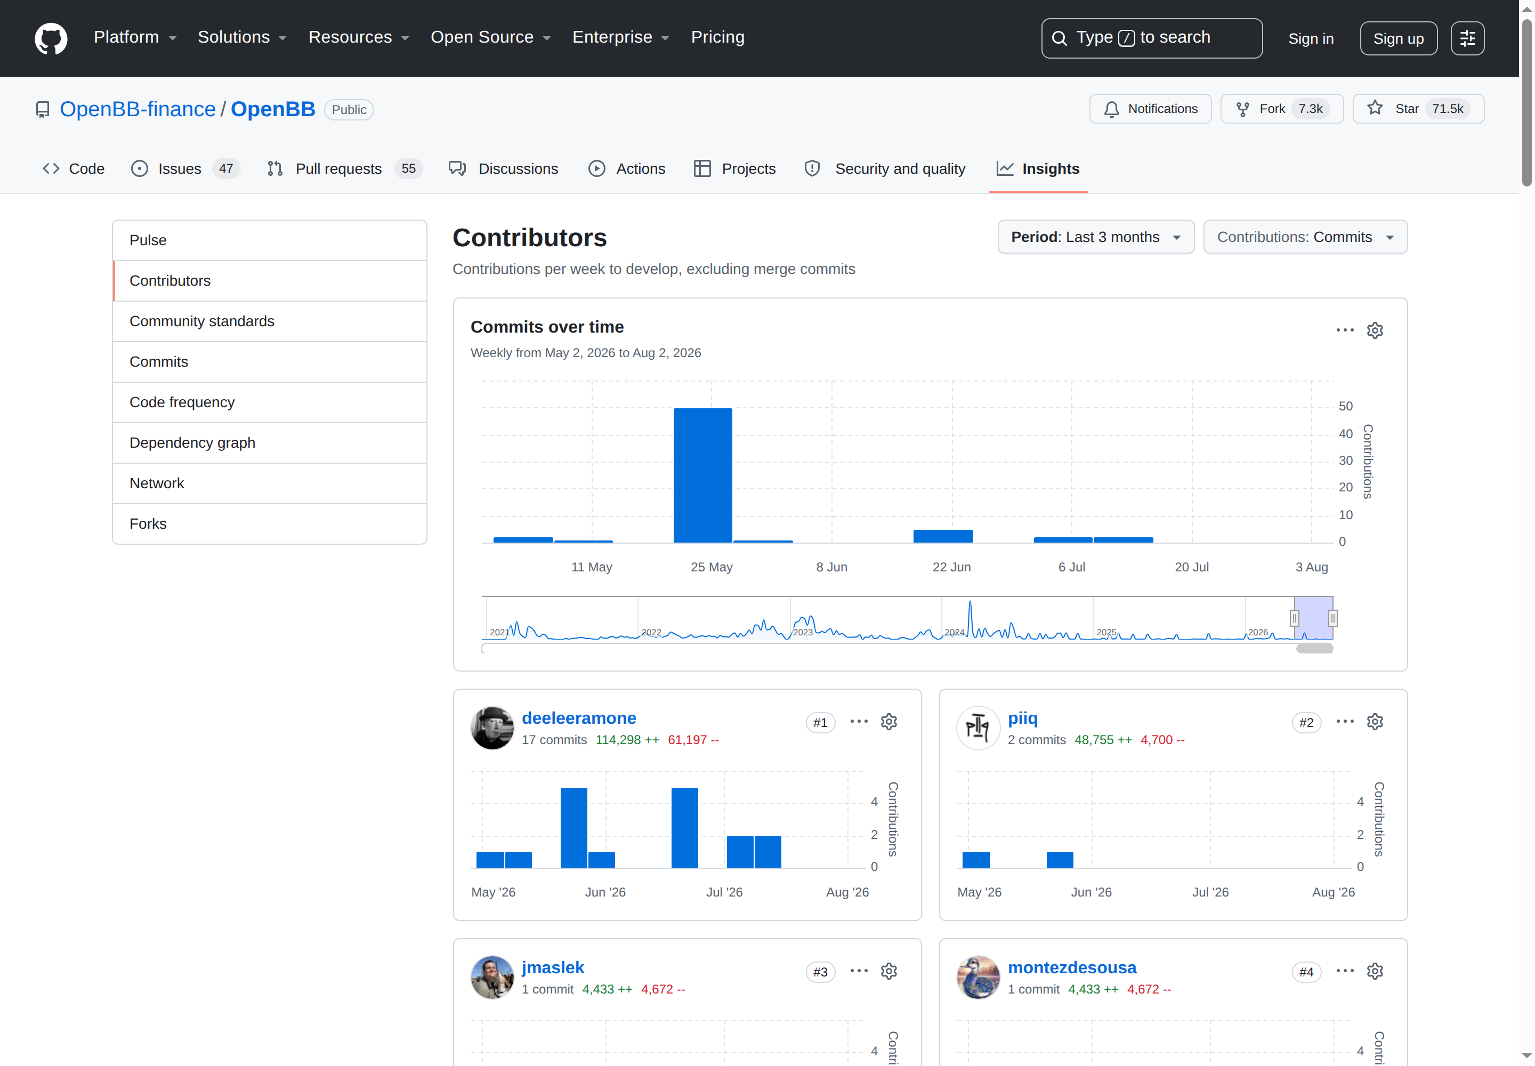Image resolution: width=1535 pixels, height=1066 pixels.
Task: Expand the Solutions menu
Action: tap(242, 37)
